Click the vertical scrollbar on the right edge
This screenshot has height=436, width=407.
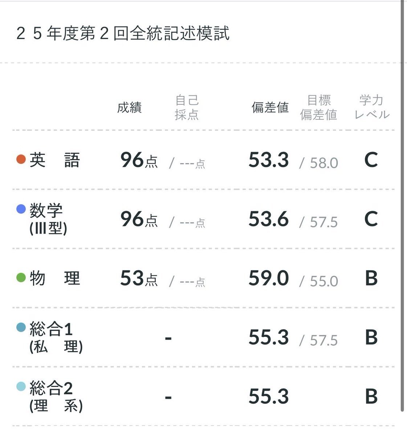point(402,203)
